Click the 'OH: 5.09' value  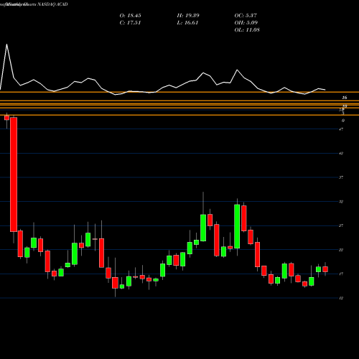[x=246, y=23]
